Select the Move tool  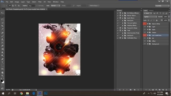pyautogui.click(x=2, y=13)
